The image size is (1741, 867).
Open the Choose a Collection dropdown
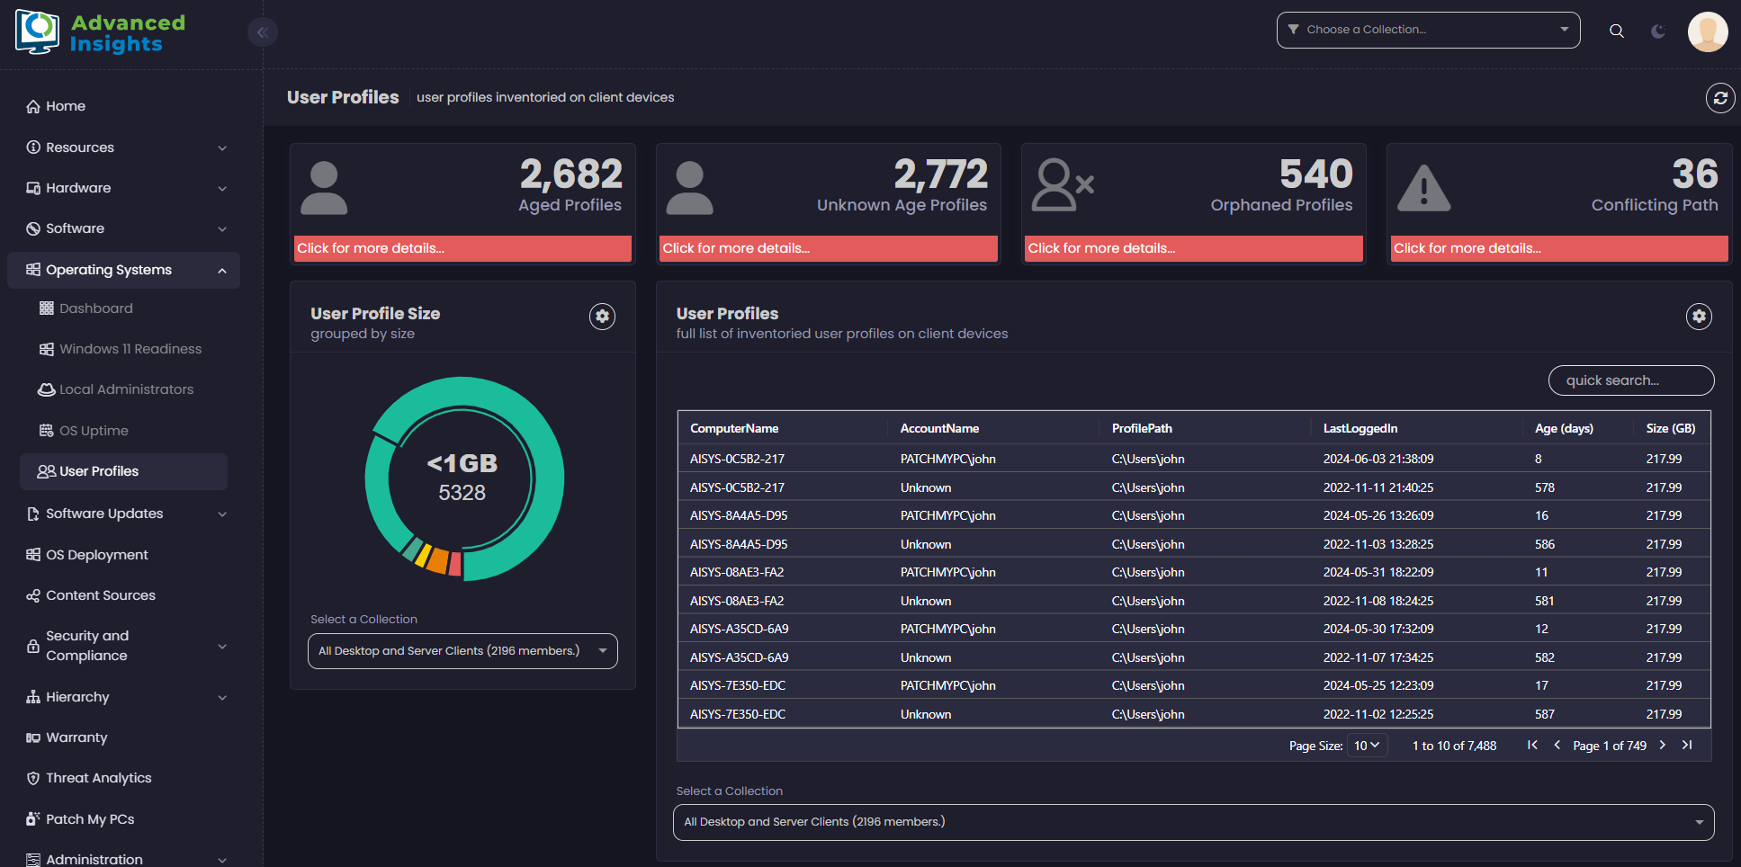1427,30
